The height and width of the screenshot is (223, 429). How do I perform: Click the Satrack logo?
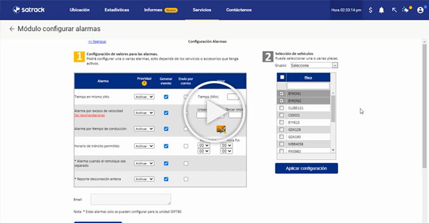(29, 10)
